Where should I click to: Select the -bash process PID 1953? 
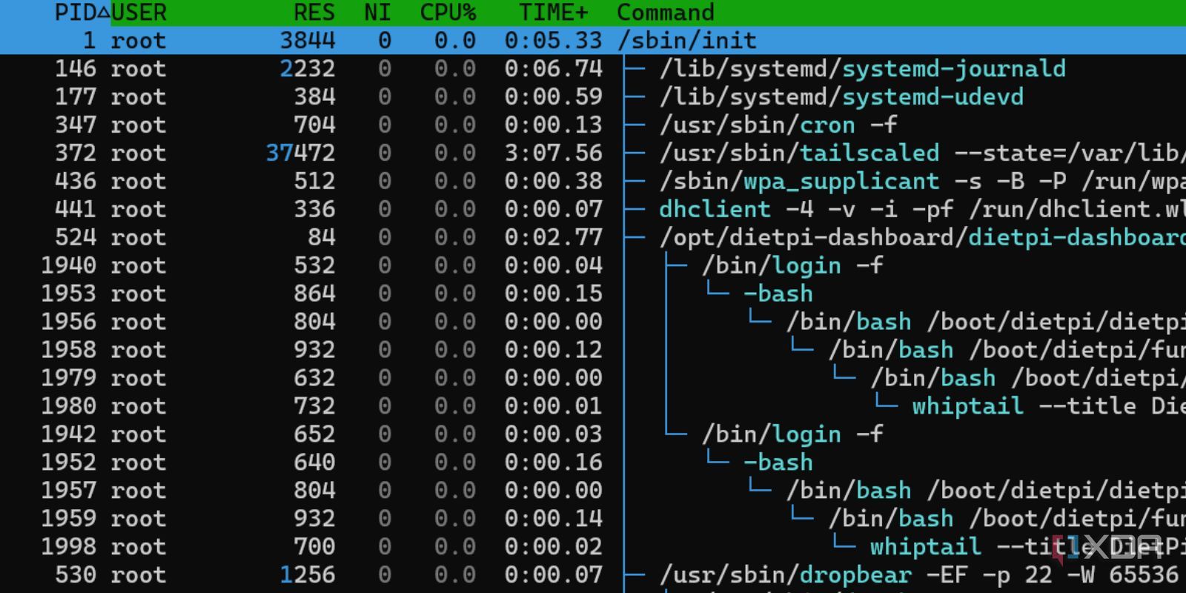593,294
